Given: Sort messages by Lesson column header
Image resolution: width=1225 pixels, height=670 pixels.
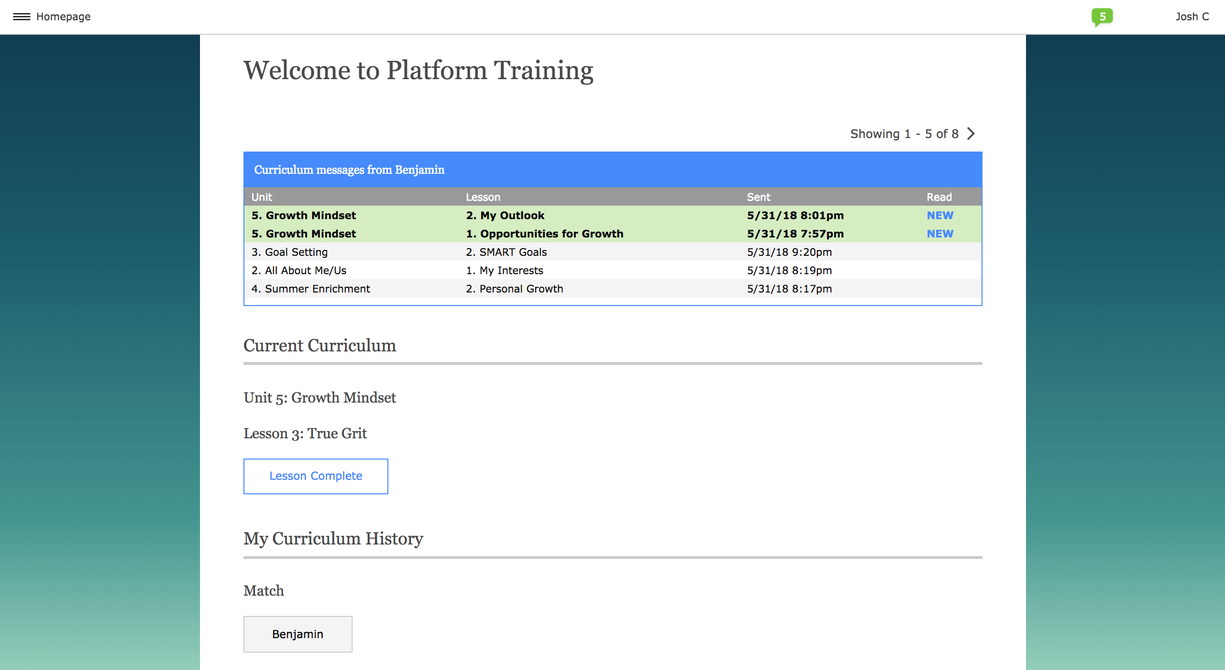Looking at the screenshot, I should click(483, 197).
